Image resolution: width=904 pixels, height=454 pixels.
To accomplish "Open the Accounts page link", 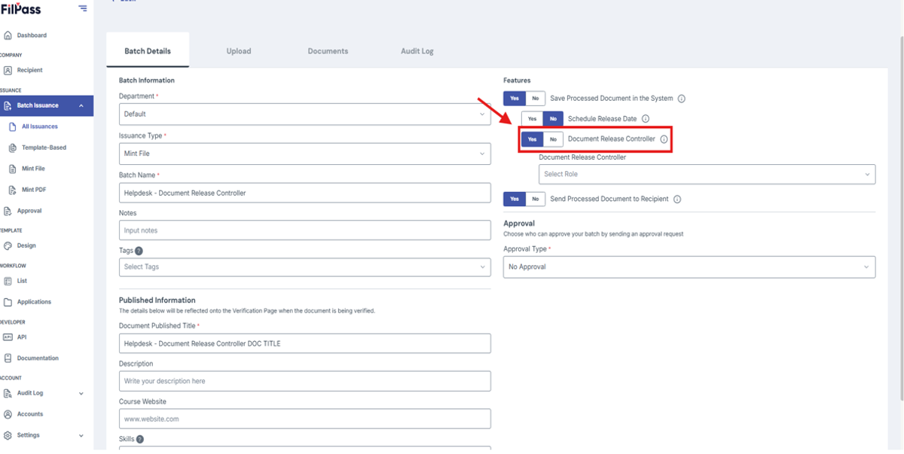I will coord(30,414).
